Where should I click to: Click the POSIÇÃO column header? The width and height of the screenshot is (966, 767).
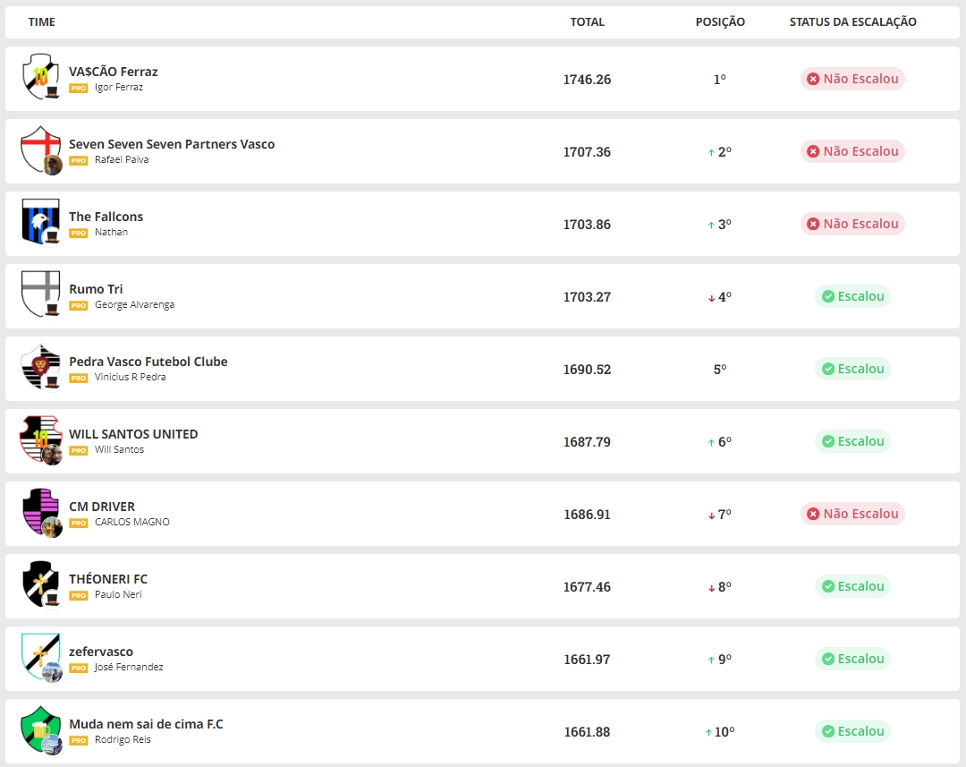point(720,22)
